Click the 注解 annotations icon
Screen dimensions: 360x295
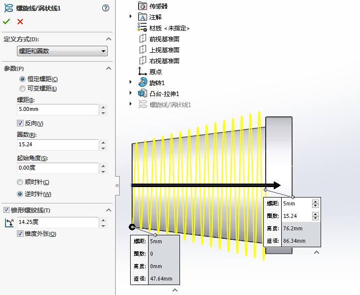coord(143,17)
